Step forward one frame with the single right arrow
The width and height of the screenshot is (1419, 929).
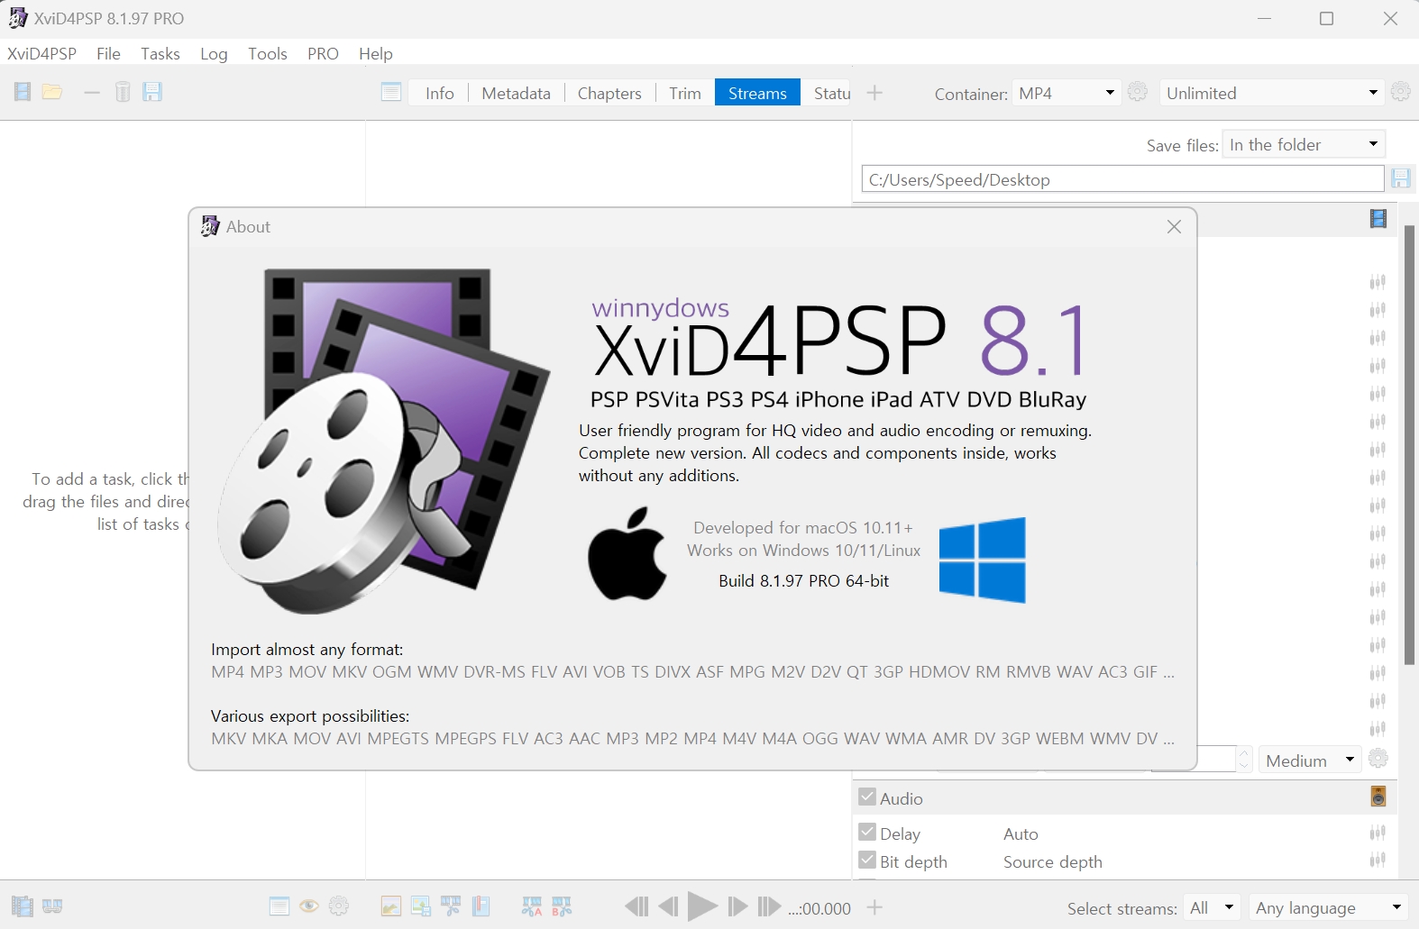[737, 906]
